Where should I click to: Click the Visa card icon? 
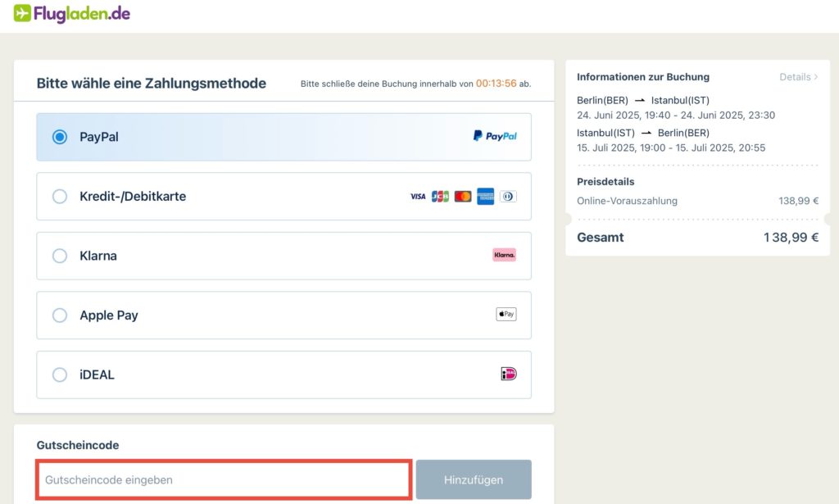418,197
